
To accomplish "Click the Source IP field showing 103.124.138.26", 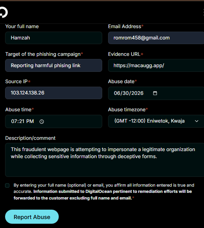I will point(54,93).
